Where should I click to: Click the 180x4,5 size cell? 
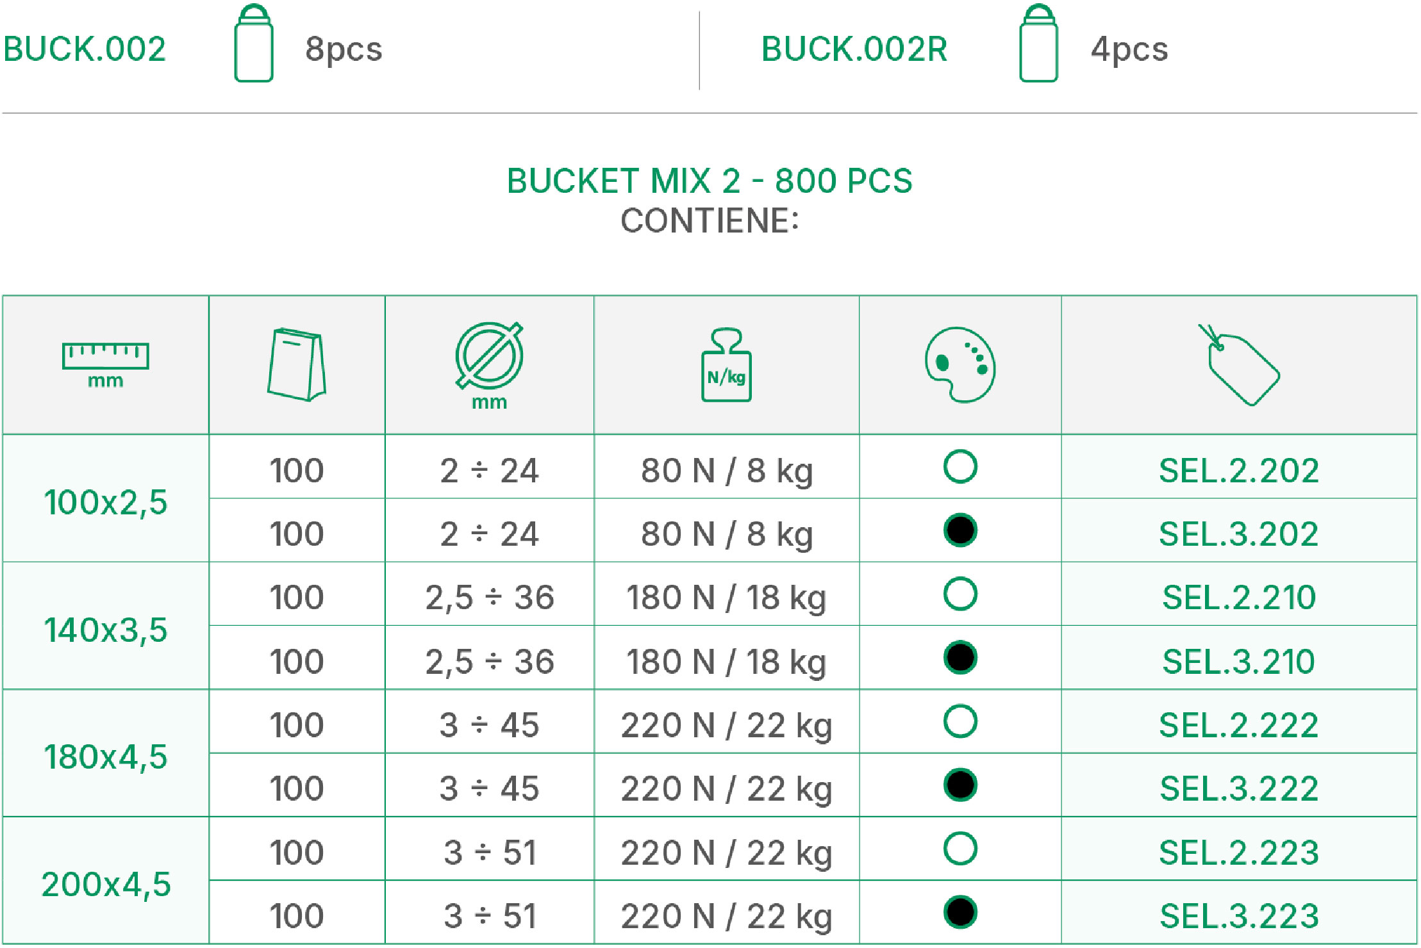pyautogui.click(x=106, y=756)
